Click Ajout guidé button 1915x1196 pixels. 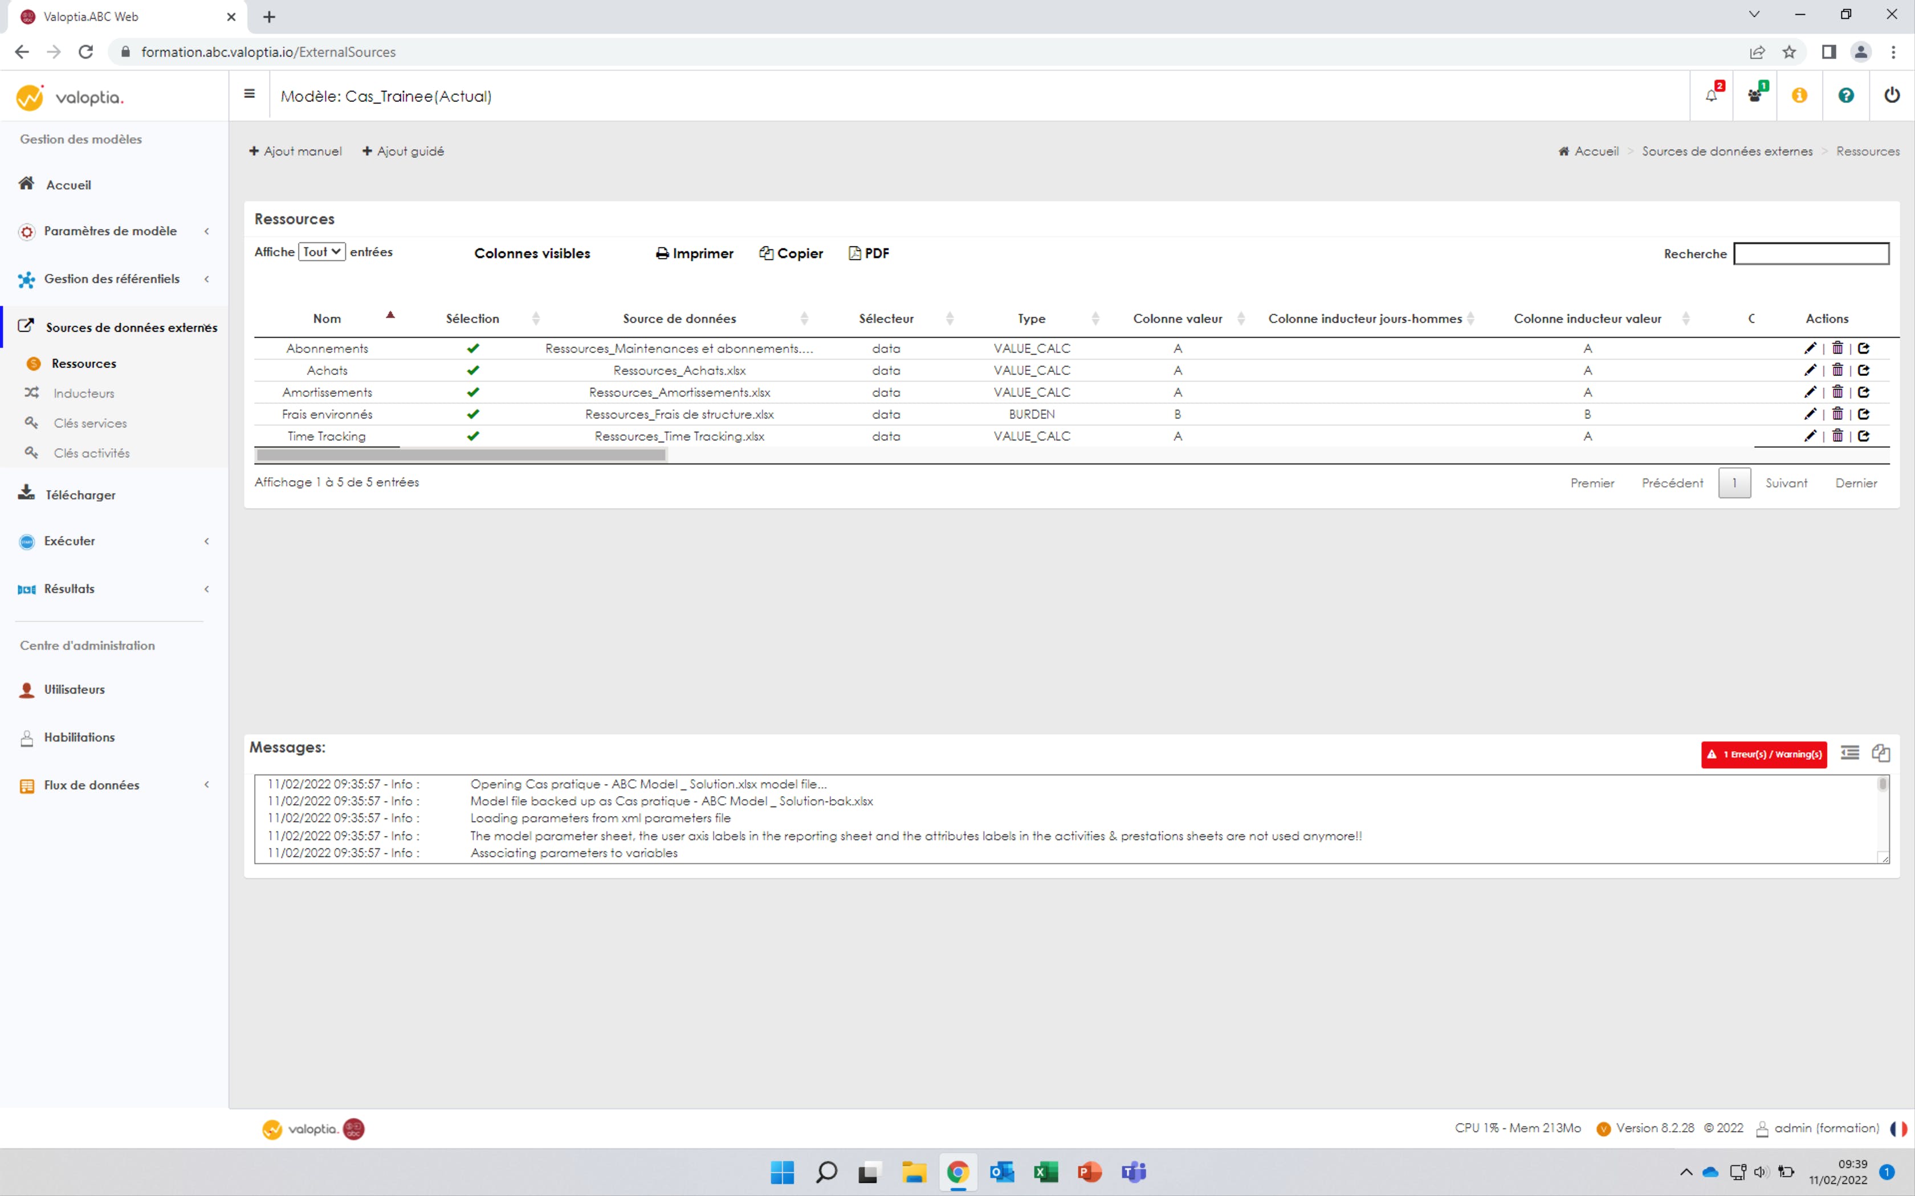[x=403, y=151]
